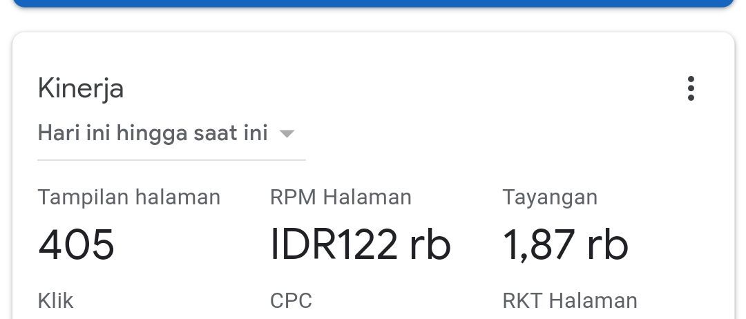Click empty card space right of Kinerja title
Image resolution: width=746 pixels, height=319 pixels.
pyautogui.click(x=401, y=89)
